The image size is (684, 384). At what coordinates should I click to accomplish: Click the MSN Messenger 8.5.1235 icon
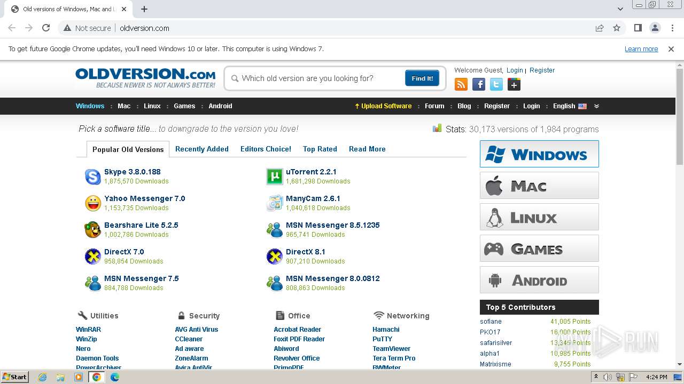274,230
